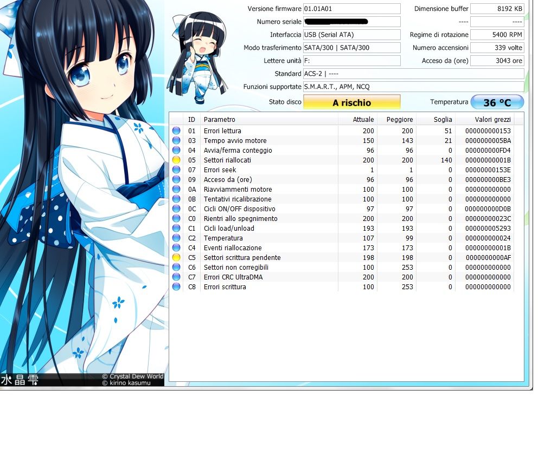This screenshot has height=462, width=551.
Task: Click the blue icon for Tempo avvio motore
Action: pos(176,141)
